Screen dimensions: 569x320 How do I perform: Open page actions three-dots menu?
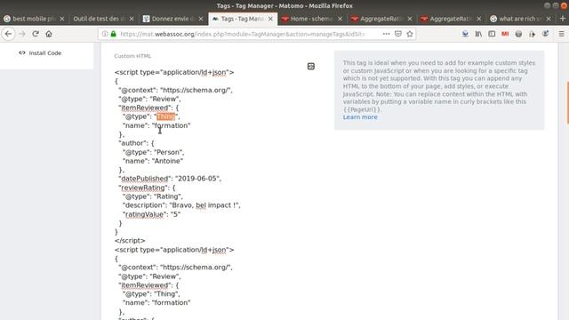pyautogui.click(x=386, y=34)
